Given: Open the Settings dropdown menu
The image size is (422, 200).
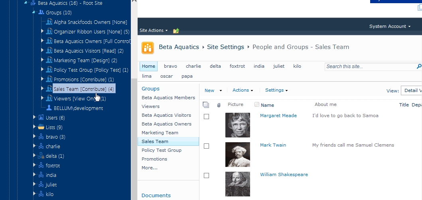Looking at the screenshot, I should (x=276, y=90).
